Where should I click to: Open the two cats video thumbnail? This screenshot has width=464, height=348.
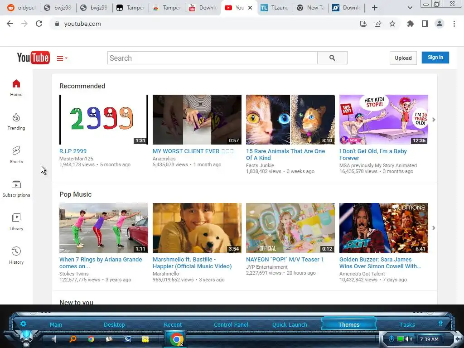tap(290, 120)
